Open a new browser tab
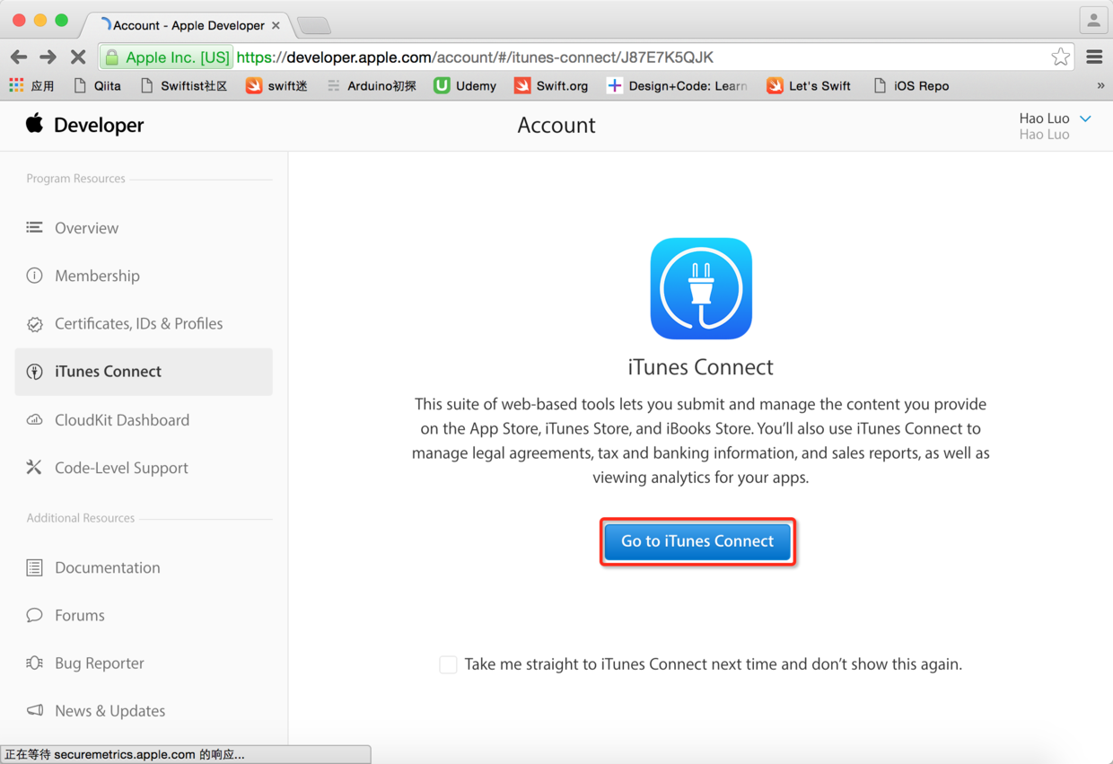This screenshot has width=1113, height=764. click(x=313, y=25)
